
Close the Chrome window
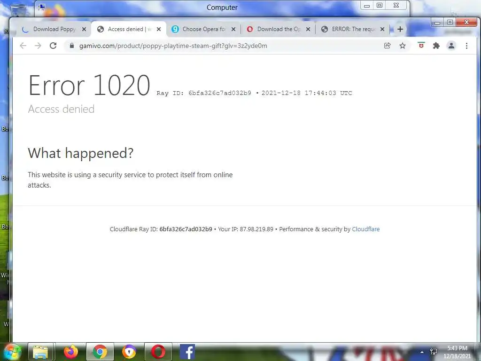click(466, 22)
